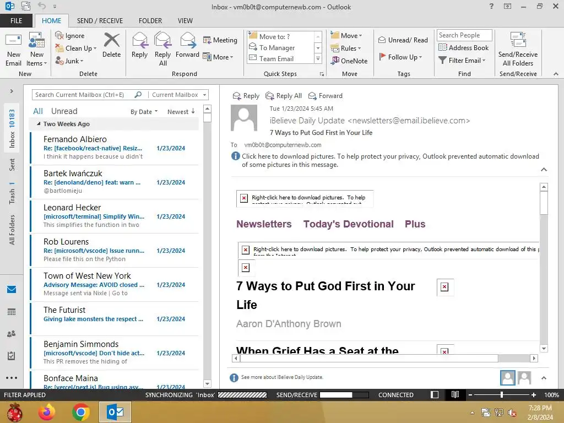Toggle Unread/Read status
This screenshot has height=423, width=564.
(x=403, y=40)
